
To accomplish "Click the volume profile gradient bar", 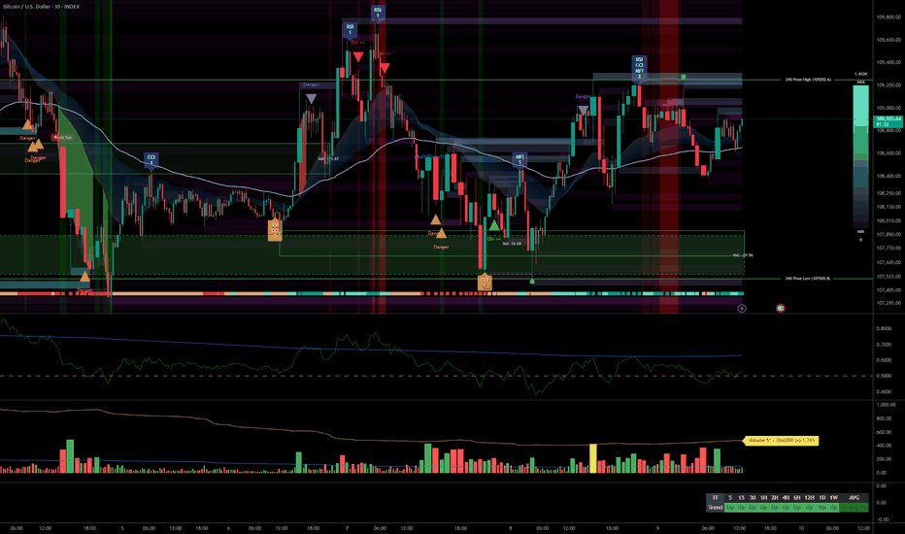I will (860, 156).
